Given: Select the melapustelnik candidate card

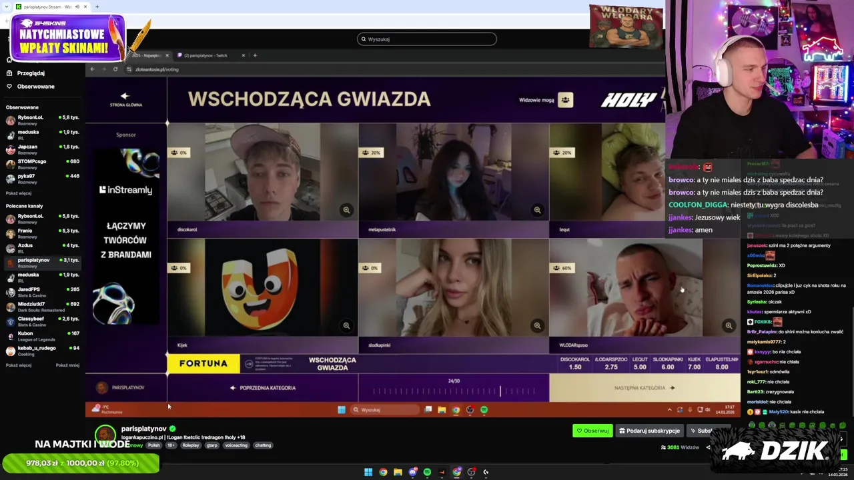Looking at the screenshot, I should tap(454, 180).
